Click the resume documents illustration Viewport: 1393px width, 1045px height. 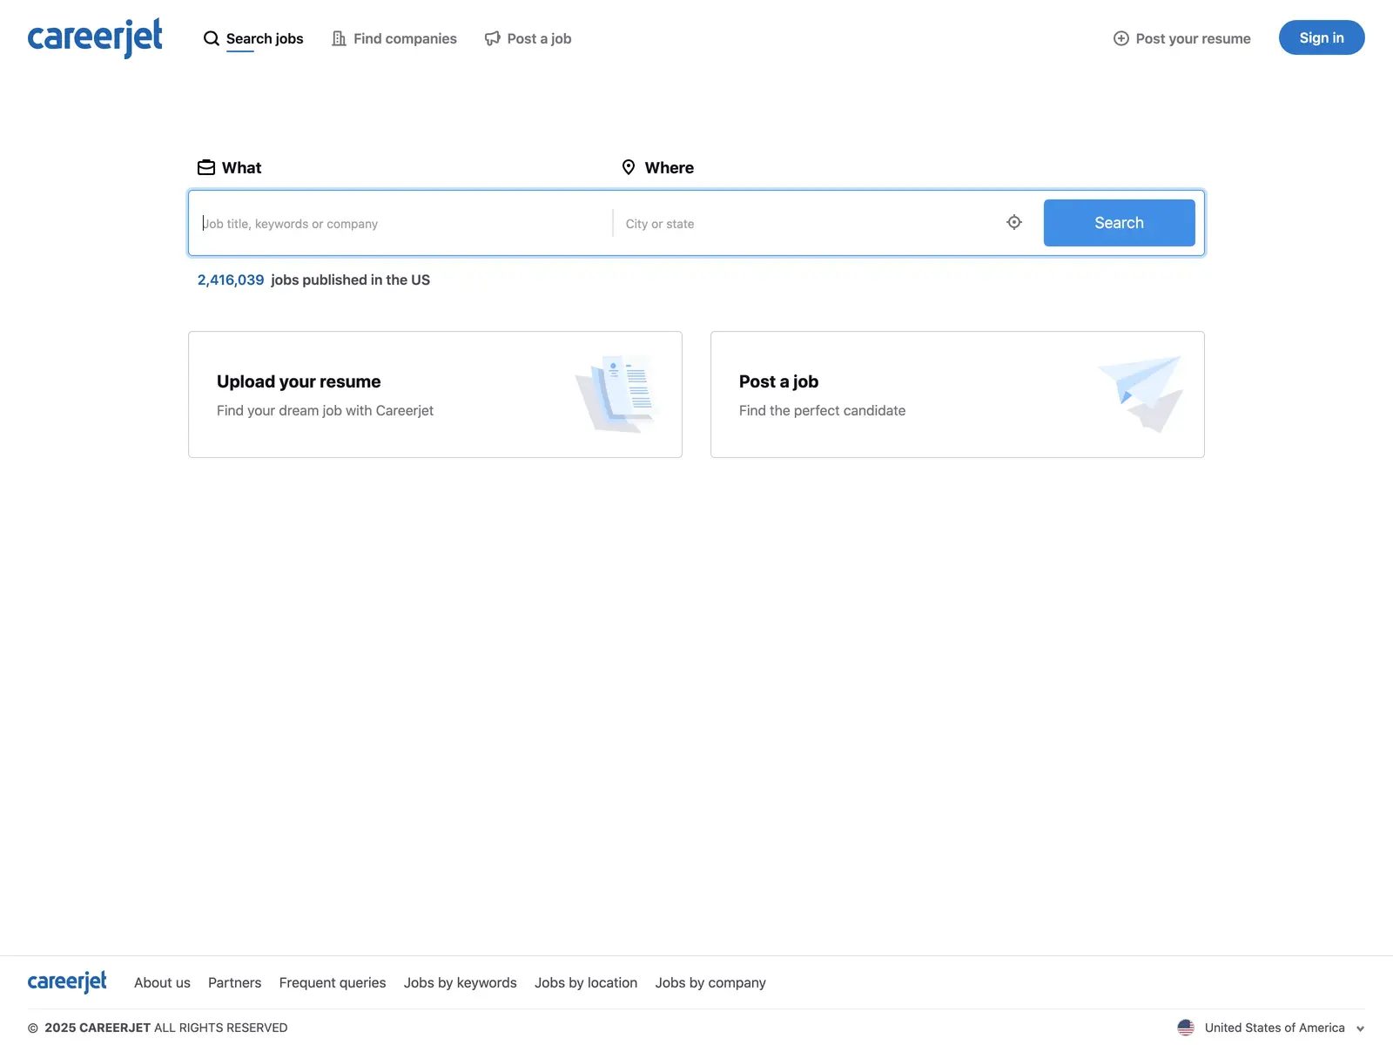click(616, 394)
